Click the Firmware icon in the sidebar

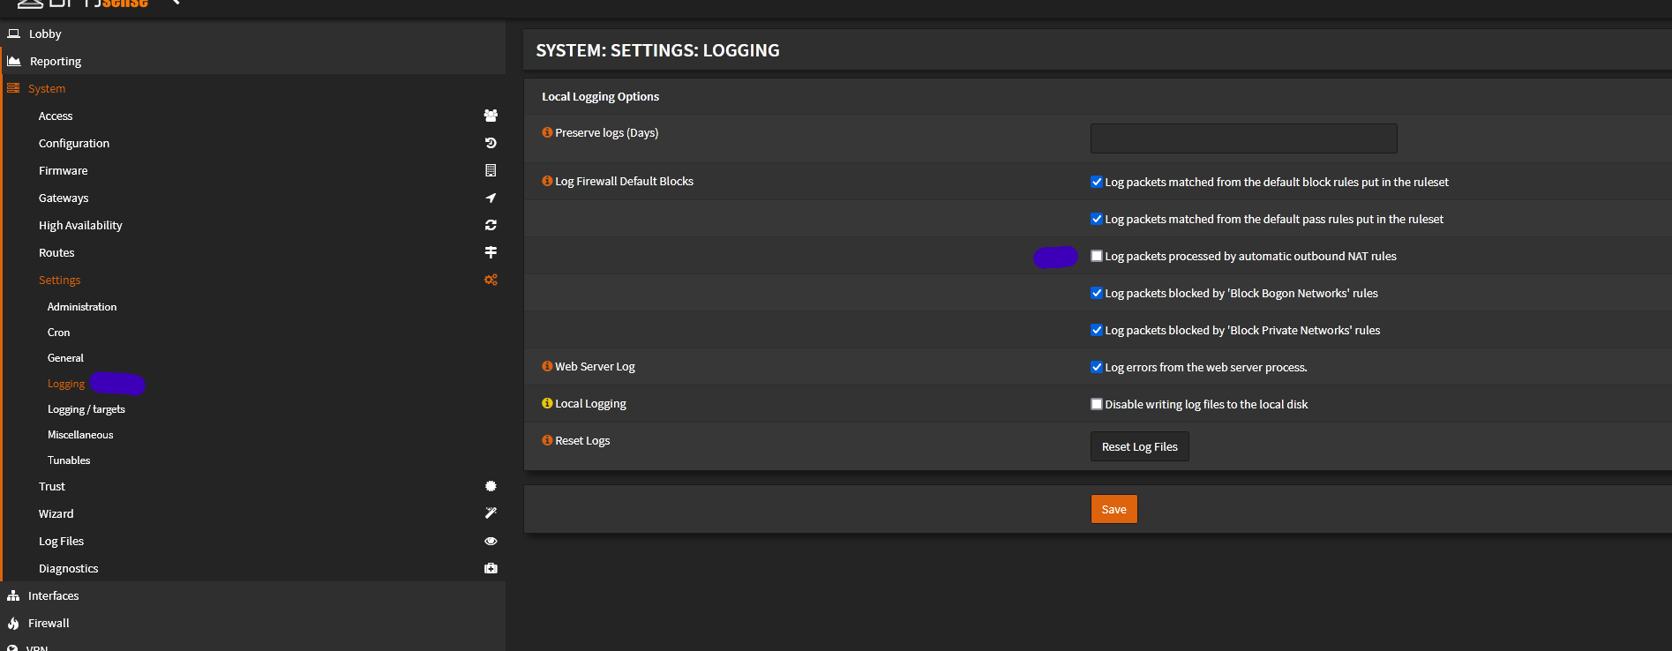click(x=491, y=170)
